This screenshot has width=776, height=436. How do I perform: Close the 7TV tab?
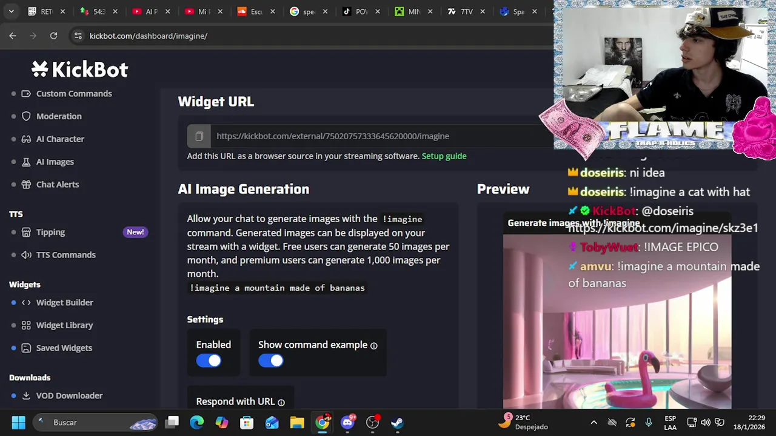pyautogui.click(x=483, y=12)
